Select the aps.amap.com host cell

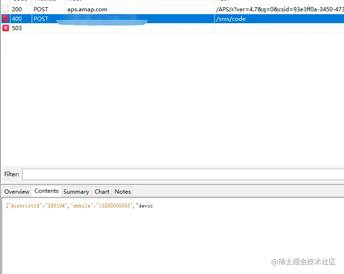pyautogui.click(x=88, y=9)
